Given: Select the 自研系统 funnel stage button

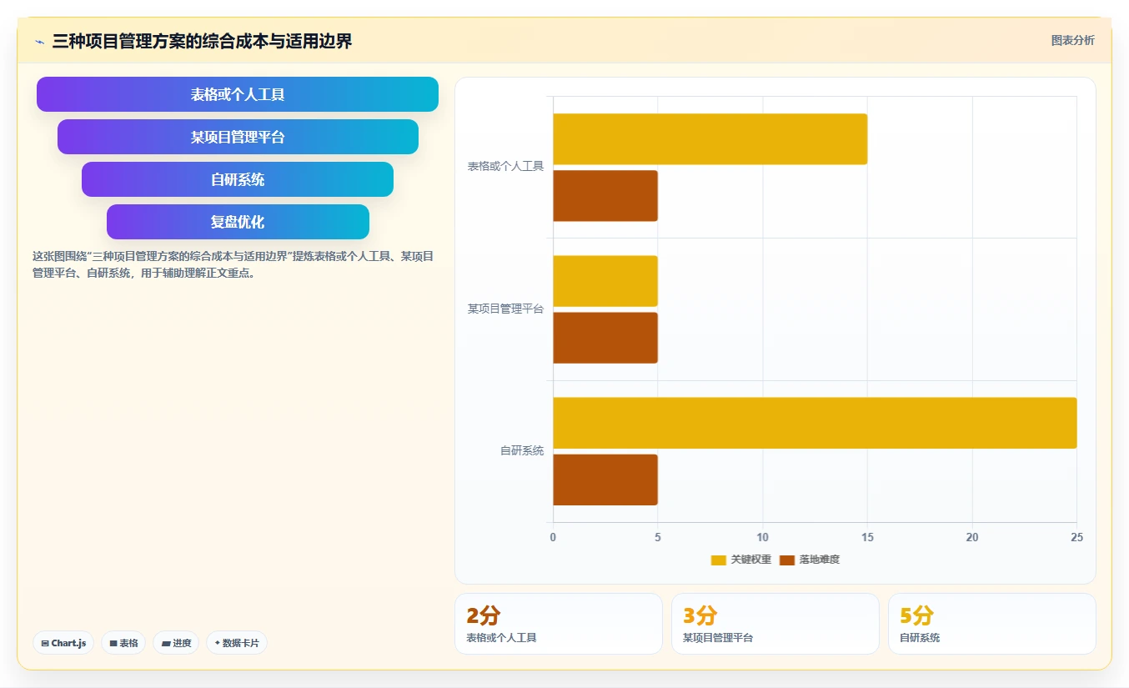Looking at the screenshot, I should [x=238, y=179].
